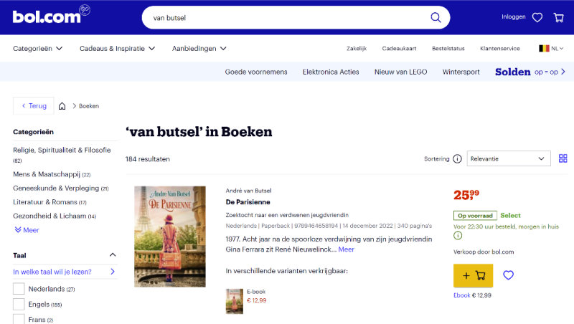Viewport: 574px width, 324px height.
Task: Expand Meer categories in sidebar
Action: (x=27, y=230)
